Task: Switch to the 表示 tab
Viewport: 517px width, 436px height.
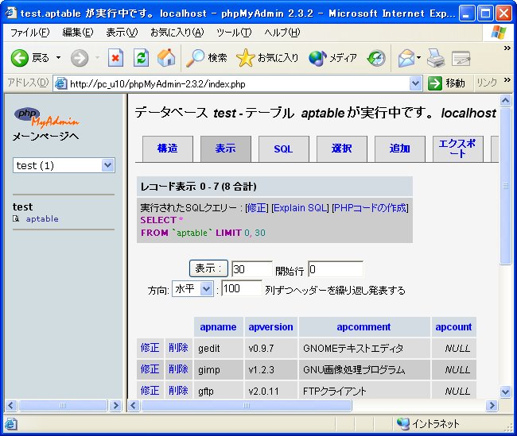Action: 226,149
